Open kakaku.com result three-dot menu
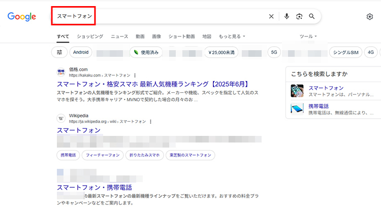 pos(135,75)
